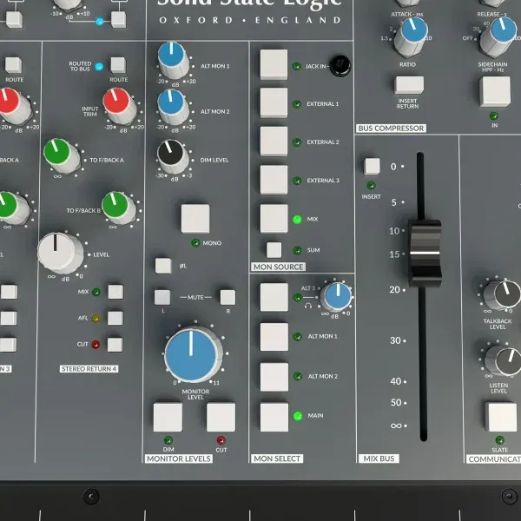Click the MON SOURCE section label
Screen dimensions: 521x521
pyautogui.click(x=278, y=267)
